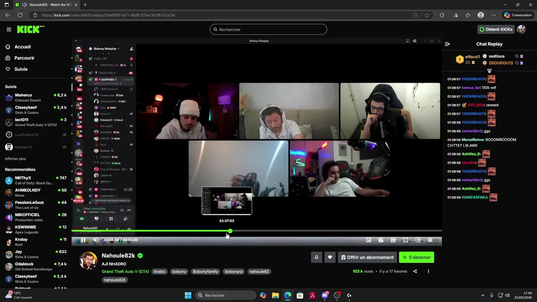
Task: Click elfouzi1 top gifter entry
Action: 468,59
